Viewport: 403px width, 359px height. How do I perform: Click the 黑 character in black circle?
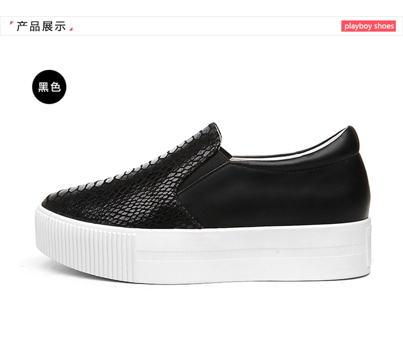[x=43, y=87]
